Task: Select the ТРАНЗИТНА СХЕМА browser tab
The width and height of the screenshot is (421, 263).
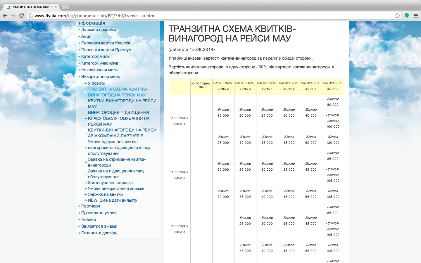Action: point(31,7)
